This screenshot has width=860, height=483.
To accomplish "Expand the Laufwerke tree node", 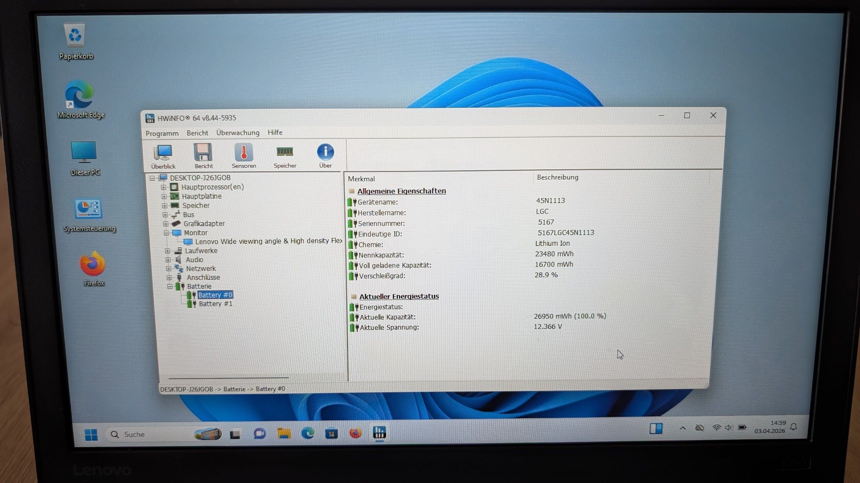I will click(x=167, y=251).
